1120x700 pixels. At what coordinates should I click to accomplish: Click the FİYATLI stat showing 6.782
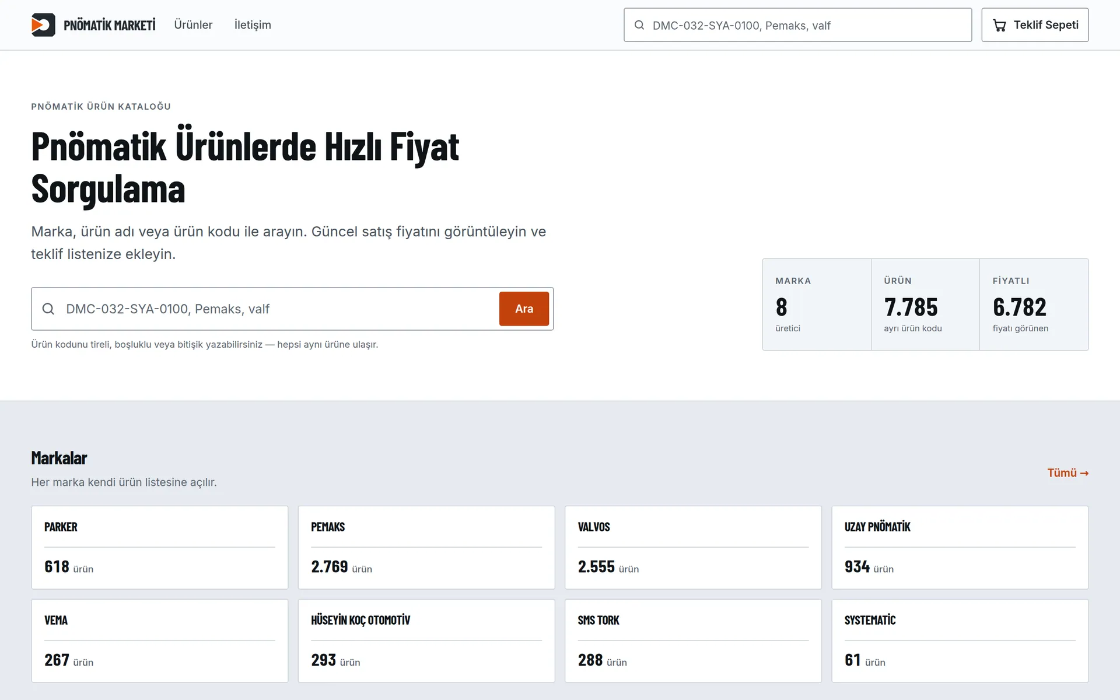point(1034,304)
